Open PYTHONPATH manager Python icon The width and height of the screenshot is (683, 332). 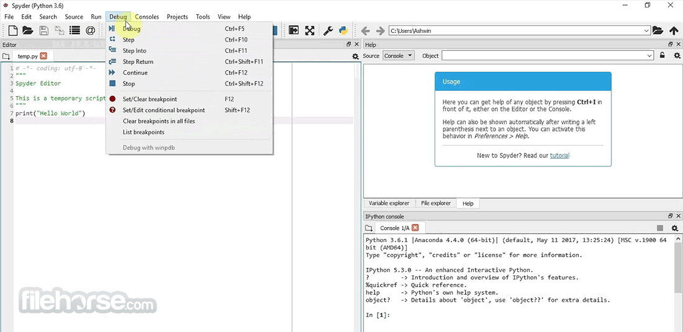343,30
